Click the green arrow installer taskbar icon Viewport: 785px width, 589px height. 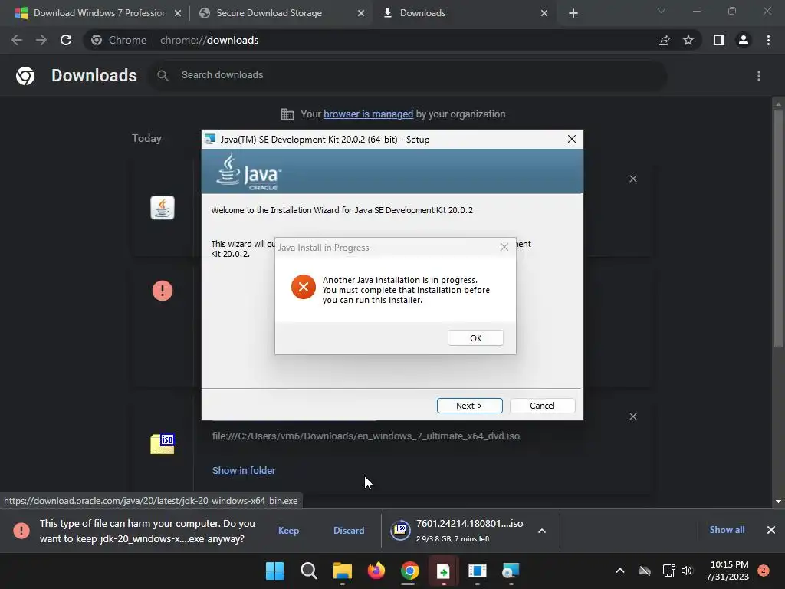click(443, 571)
